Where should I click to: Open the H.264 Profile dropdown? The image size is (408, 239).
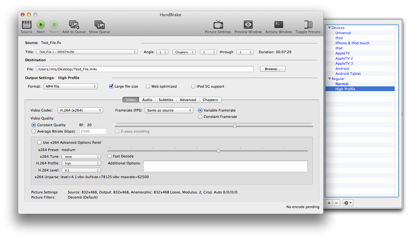click(x=81, y=163)
